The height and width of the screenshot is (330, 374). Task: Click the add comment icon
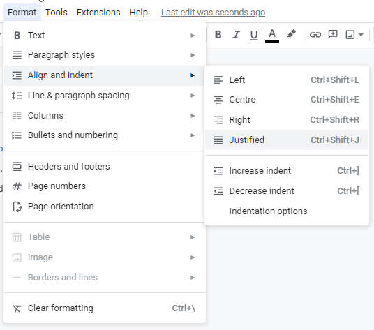pos(333,35)
